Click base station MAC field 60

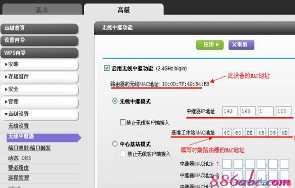click(238, 133)
